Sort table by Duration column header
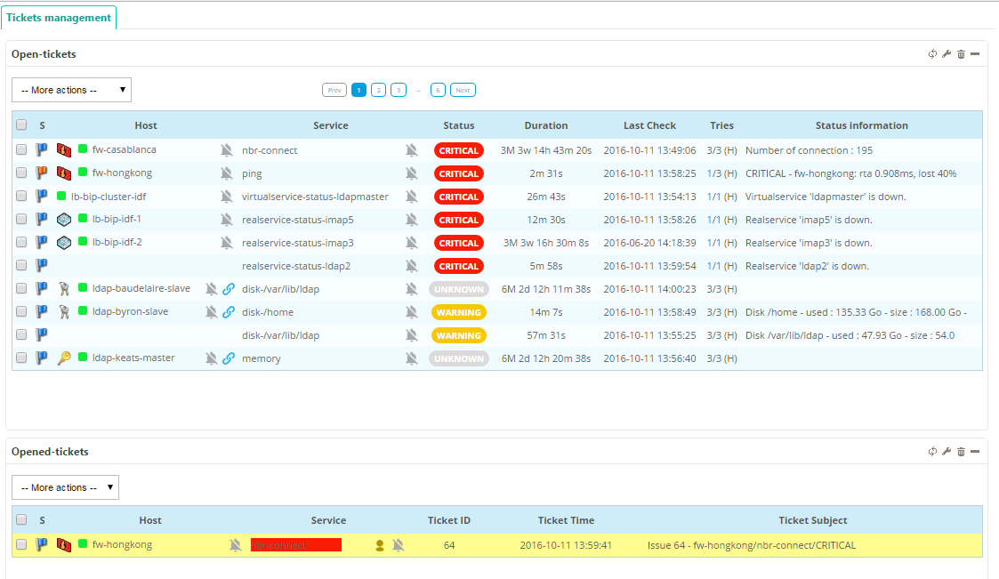This screenshot has height=579, width=999. pyautogui.click(x=545, y=125)
